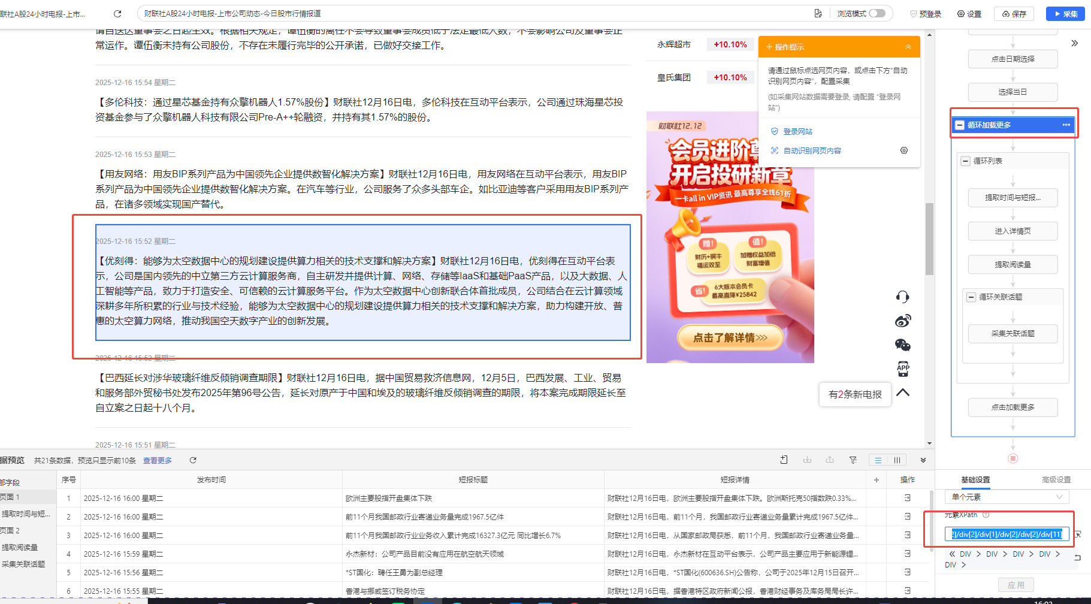Viewport: 1091px width, 604px height.
Task: Collapse the workflow panel with double chevron
Action: (1075, 43)
